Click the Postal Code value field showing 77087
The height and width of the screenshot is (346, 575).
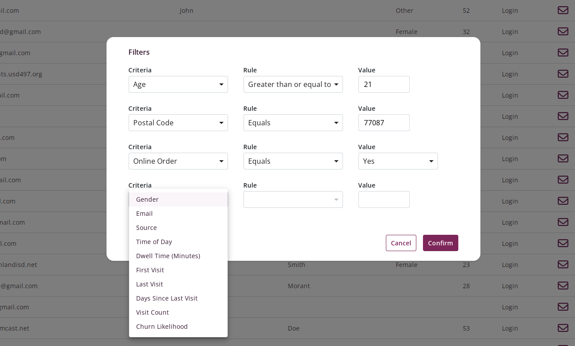tap(384, 123)
